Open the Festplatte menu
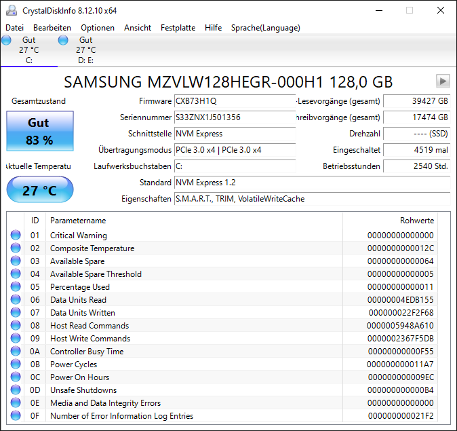 click(178, 28)
